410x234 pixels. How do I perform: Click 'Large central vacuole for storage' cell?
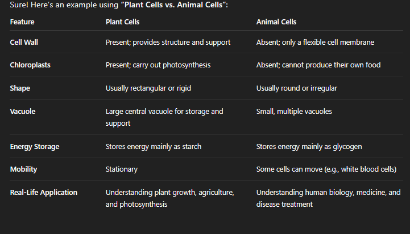pos(164,117)
